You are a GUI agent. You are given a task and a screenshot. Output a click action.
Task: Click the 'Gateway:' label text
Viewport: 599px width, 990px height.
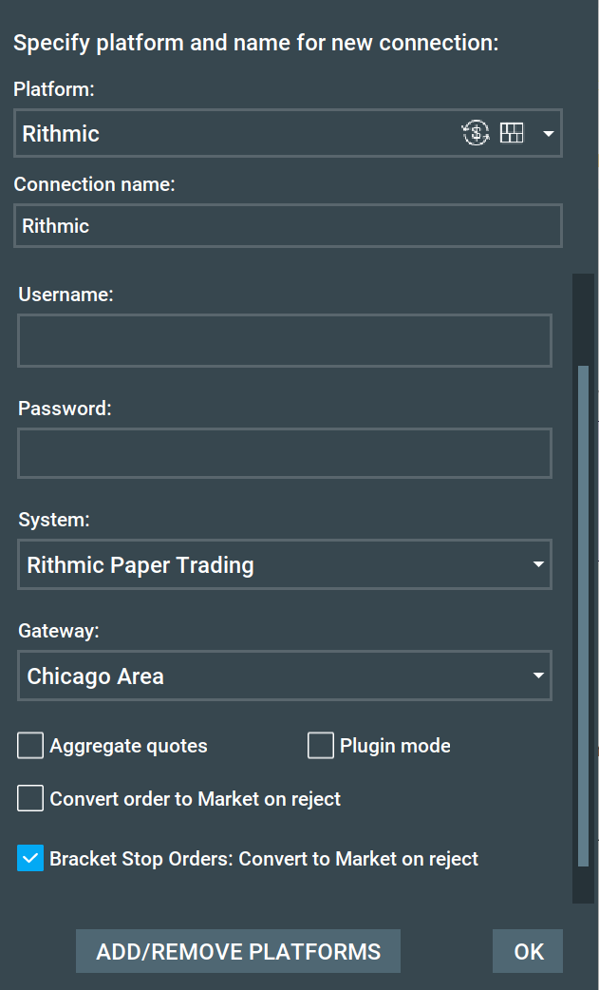[x=59, y=631]
